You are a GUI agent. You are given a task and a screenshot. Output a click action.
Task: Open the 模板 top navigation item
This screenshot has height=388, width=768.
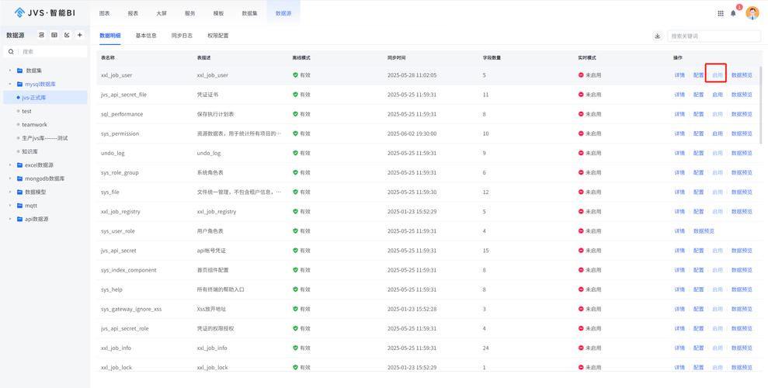pyautogui.click(x=218, y=13)
